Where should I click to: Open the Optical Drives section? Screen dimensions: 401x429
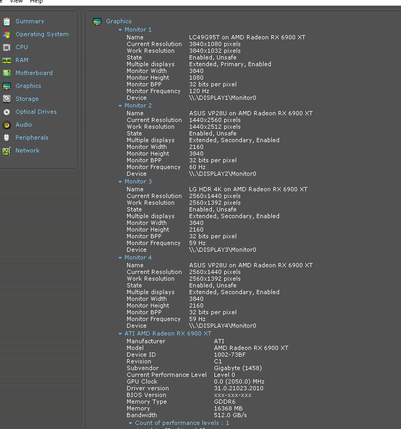coord(36,112)
